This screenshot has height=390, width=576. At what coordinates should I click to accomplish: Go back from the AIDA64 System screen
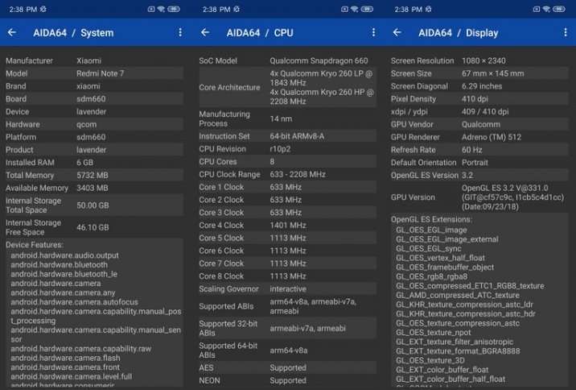tap(12, 33)
